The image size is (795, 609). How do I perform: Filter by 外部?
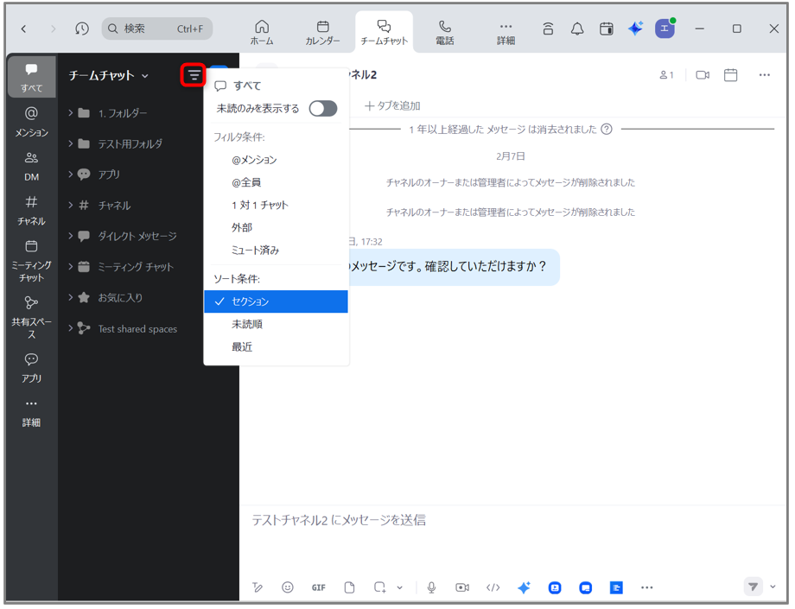click(276, 227)
